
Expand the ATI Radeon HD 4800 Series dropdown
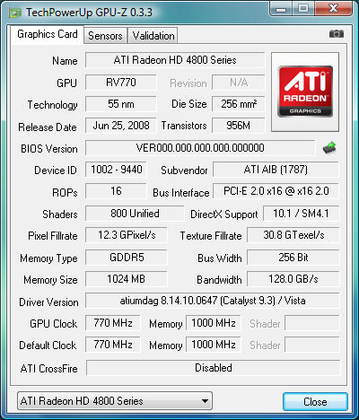(x=115, y=401)
